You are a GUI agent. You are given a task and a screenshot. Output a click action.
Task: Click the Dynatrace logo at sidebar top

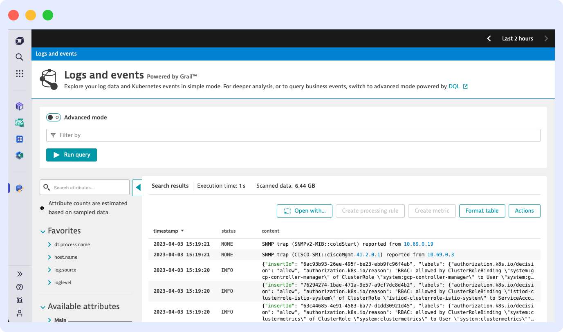click(x=19, y=40)
